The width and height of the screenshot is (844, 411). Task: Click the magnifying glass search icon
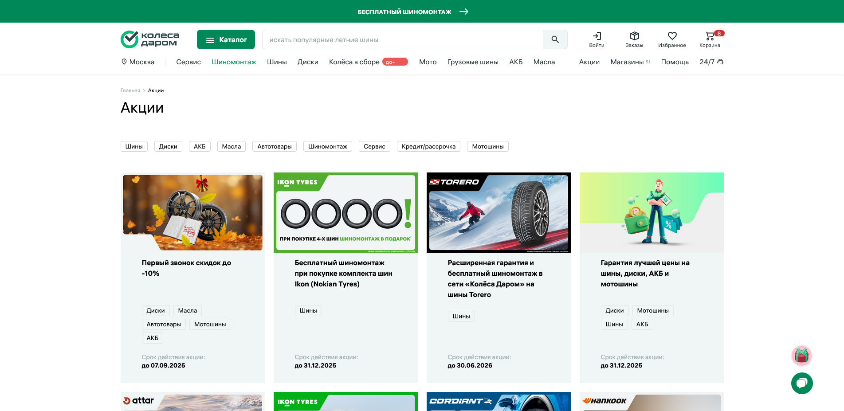click(555, 39)
